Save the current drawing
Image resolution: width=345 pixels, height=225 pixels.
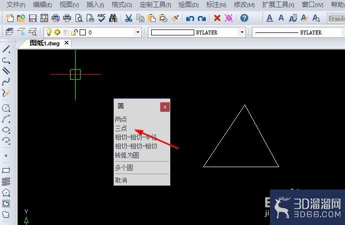click(x=33, y=18)
